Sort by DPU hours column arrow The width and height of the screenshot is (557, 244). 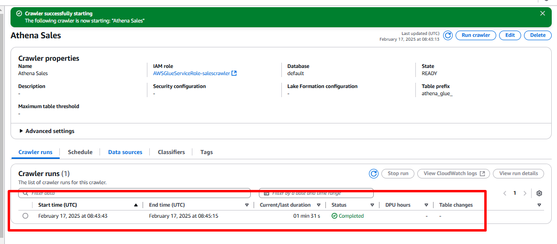click(426, 205)
